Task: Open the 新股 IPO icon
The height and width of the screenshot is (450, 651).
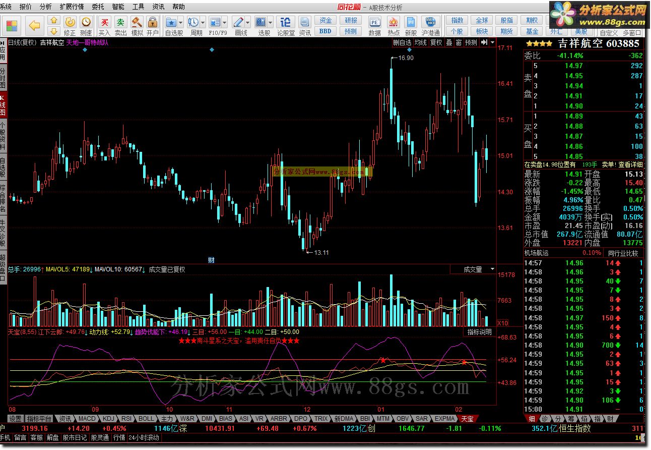Action: click(x=411, y=22)
